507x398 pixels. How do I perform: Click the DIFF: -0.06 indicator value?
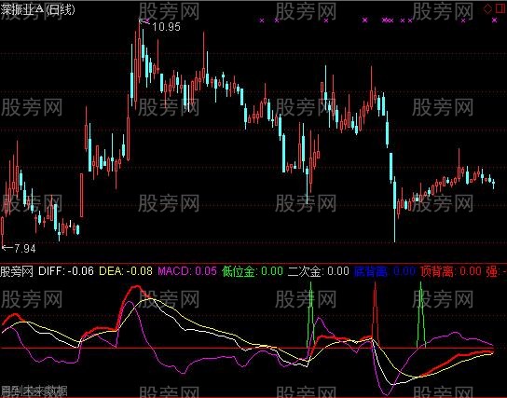click(x=66, y=271)
